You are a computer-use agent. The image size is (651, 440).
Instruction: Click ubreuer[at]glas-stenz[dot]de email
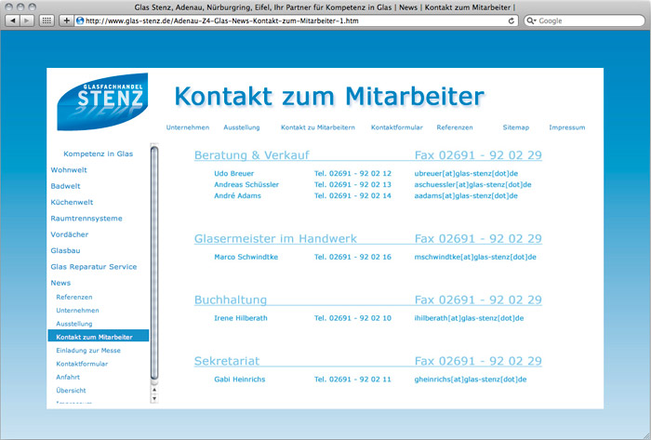tap(466, 174)
